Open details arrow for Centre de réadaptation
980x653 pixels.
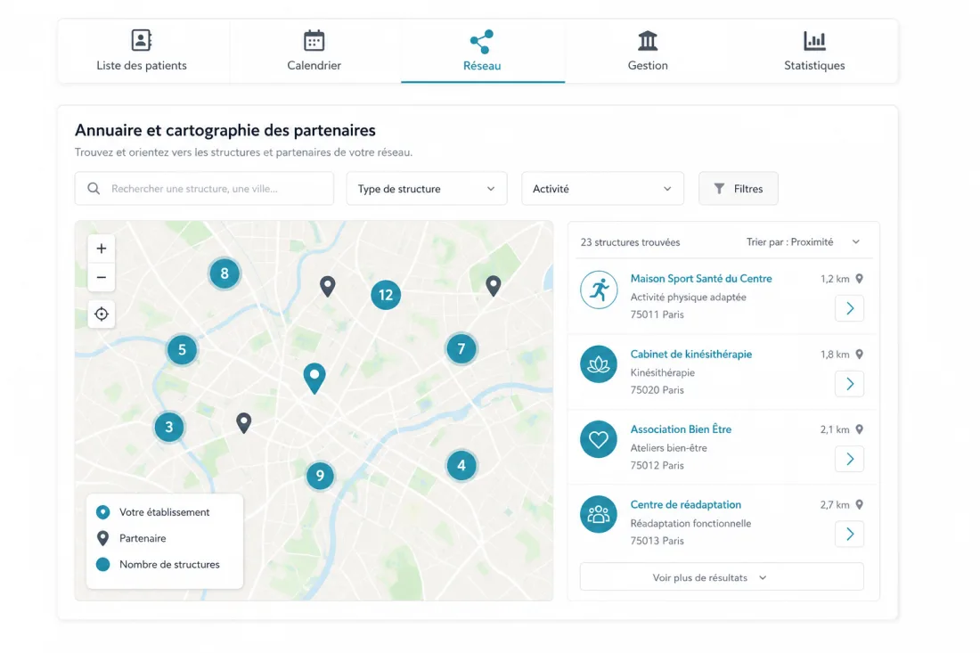click(849, 535)
